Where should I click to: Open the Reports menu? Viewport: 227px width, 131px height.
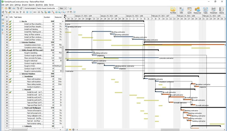point(31,5)
